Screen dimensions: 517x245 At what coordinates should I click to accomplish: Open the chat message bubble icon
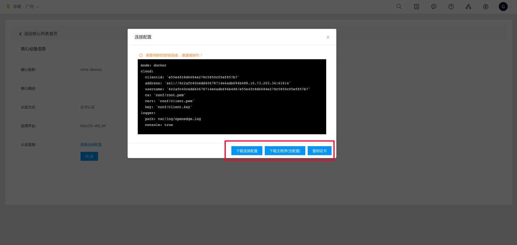pos(434,7)
